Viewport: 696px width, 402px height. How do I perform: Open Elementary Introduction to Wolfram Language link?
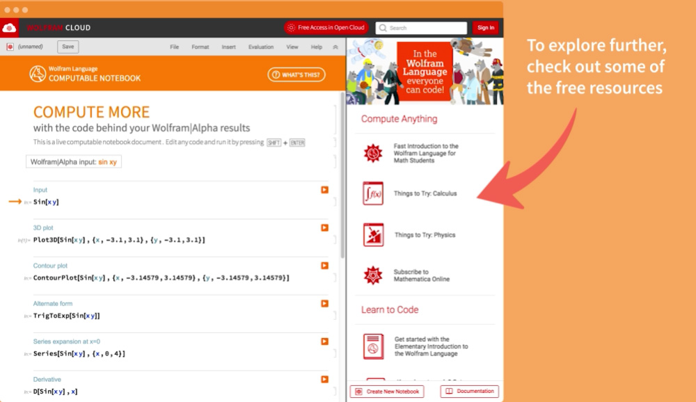(431, 346)
